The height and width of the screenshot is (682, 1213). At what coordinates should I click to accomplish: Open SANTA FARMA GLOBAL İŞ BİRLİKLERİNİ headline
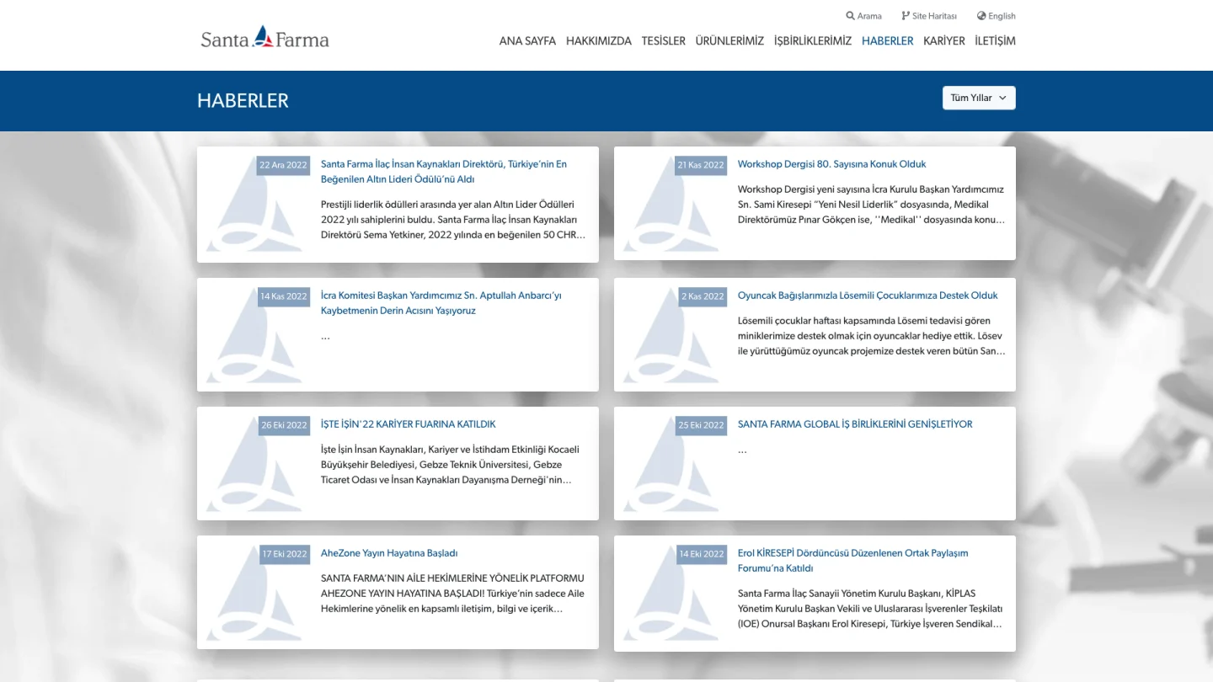[855, 424]
